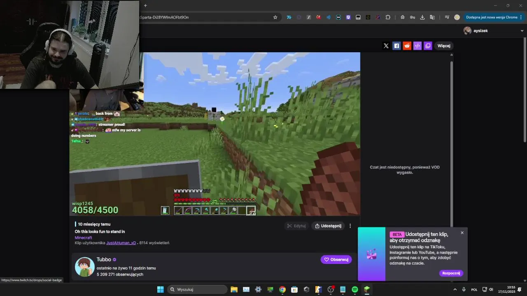Open Chrome from the taskbar

[x=282, y=289]
